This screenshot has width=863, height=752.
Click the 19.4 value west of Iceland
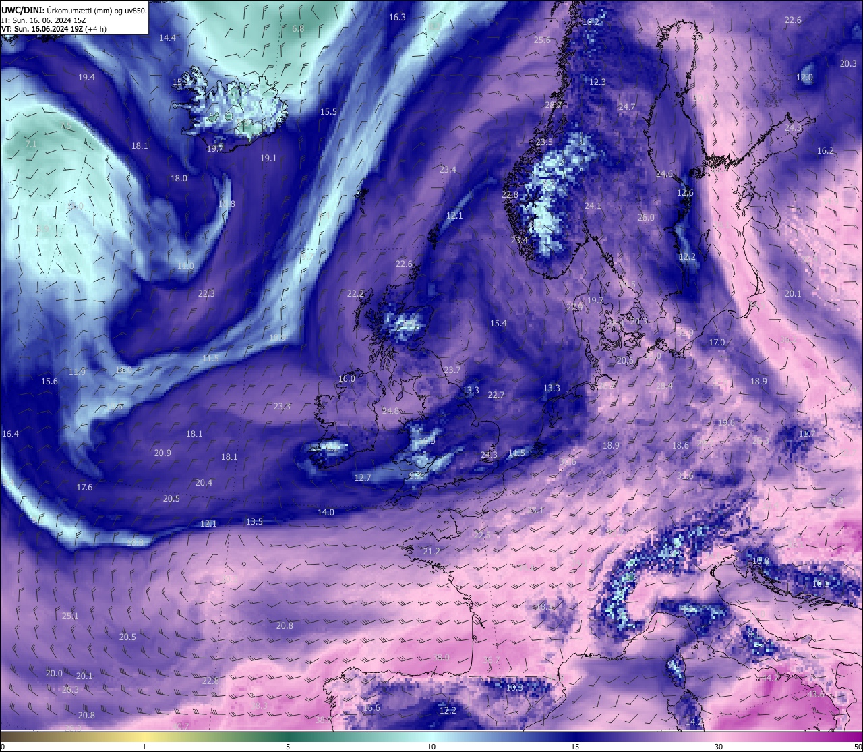86,77
